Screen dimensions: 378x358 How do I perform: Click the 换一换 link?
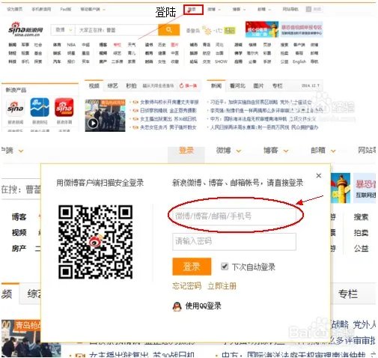point(191,86)
